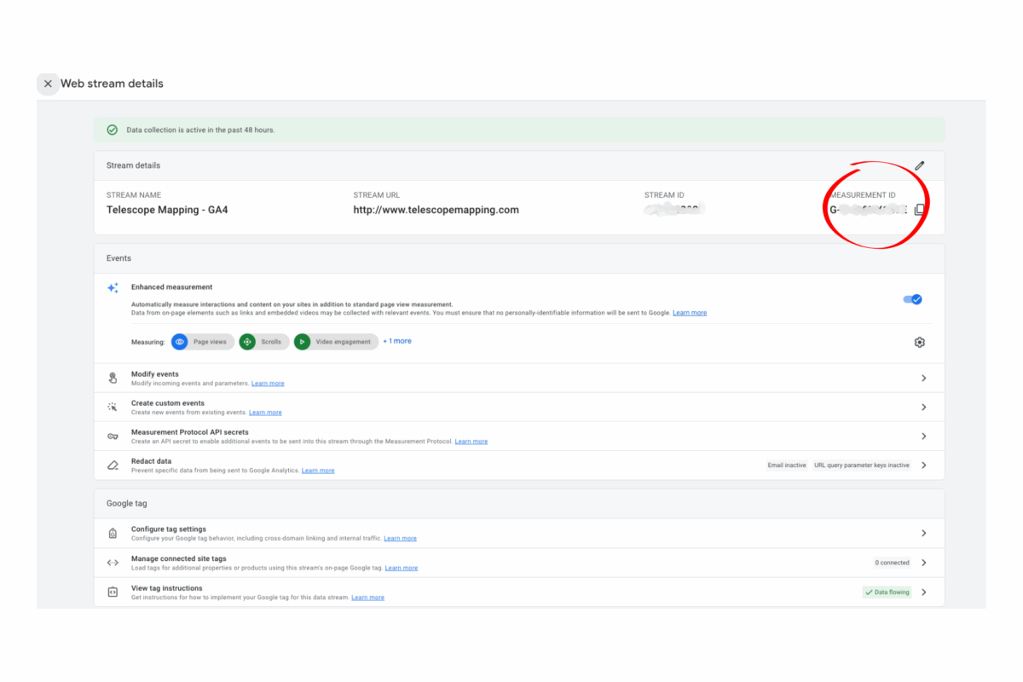This screenshot has height=682, width=1023.
Task: Open Learn more link for Redact data
Action: (318, 471)
